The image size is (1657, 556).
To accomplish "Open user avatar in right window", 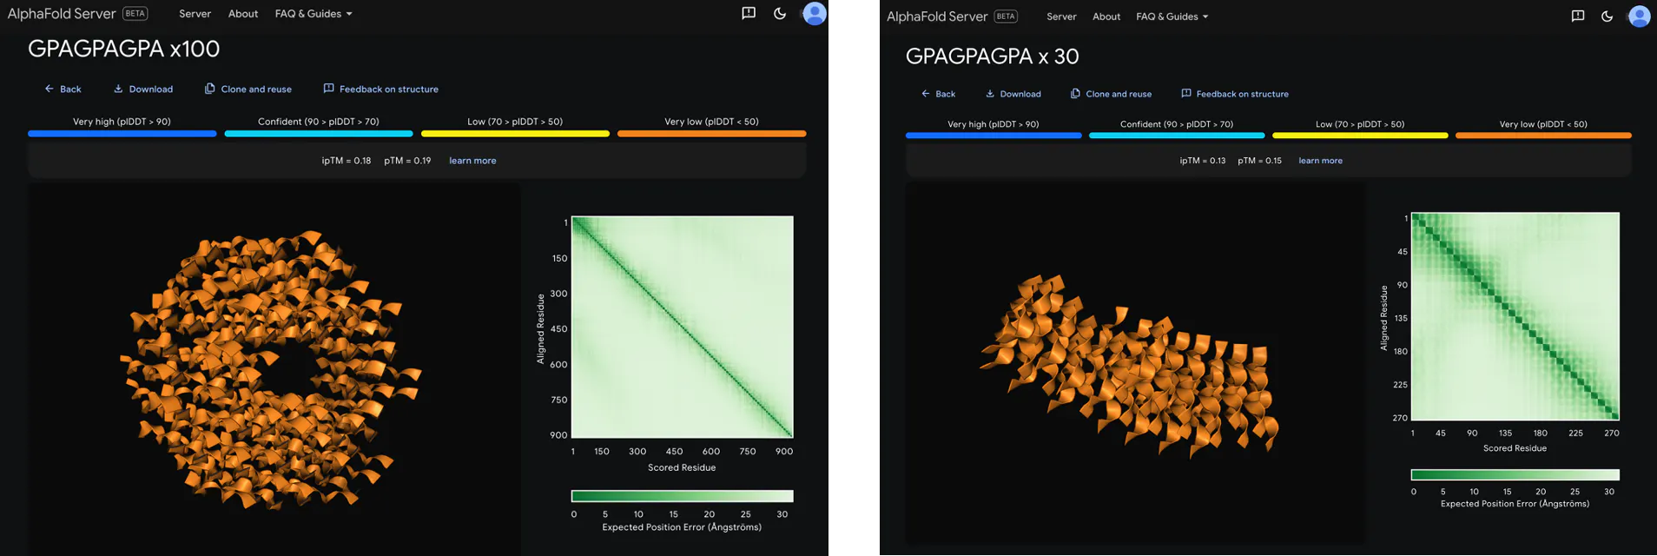I will click(1640, 16).
